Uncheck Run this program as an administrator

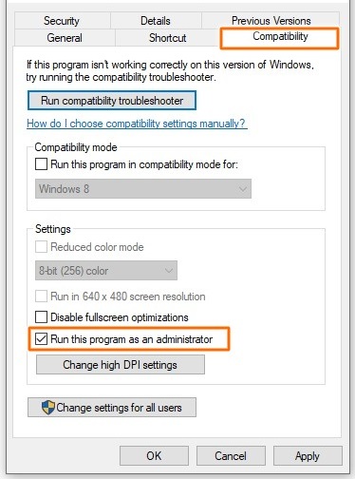coord(41,339)
